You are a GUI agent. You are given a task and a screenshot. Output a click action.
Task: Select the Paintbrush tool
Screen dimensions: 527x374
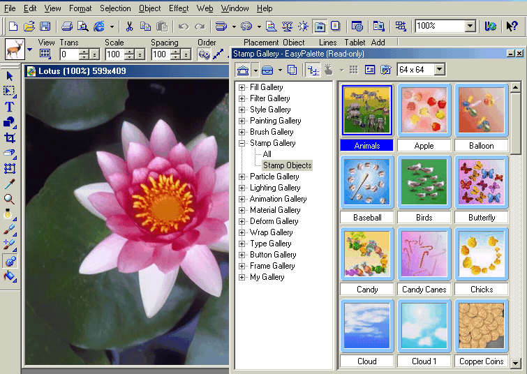[9, 230]
